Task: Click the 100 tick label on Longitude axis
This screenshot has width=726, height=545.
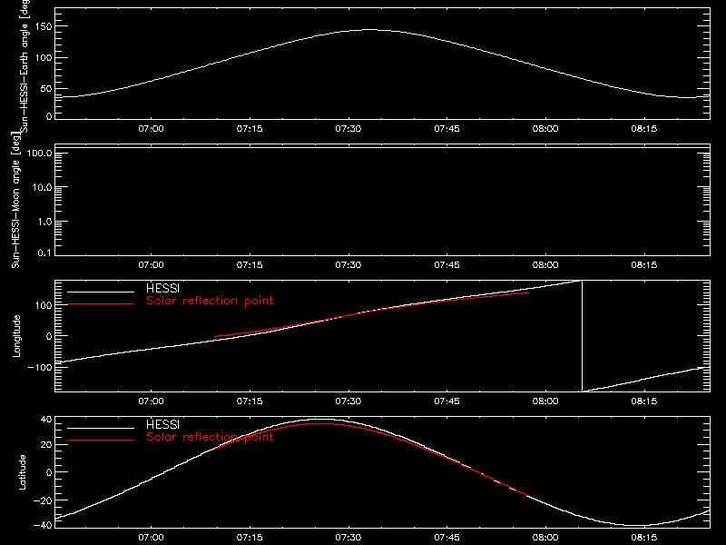Action: click(44, 305)
